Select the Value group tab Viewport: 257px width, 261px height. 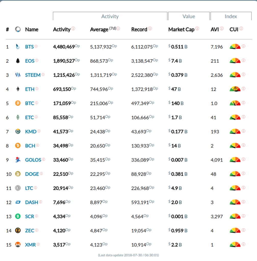click(x=189, y=16)
